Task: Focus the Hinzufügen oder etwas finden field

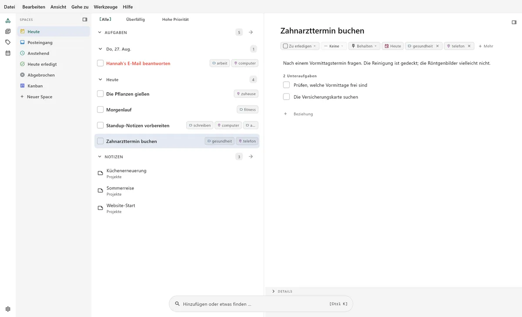Action: [261, 304]
